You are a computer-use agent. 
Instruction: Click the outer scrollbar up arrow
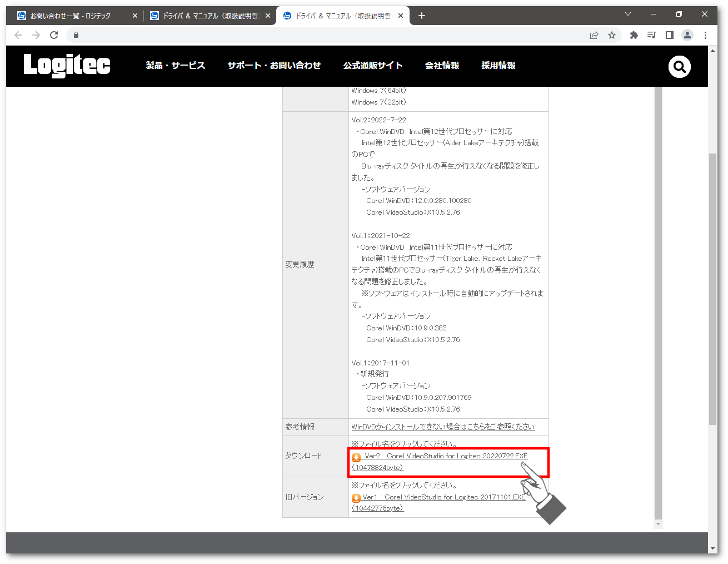712,50
